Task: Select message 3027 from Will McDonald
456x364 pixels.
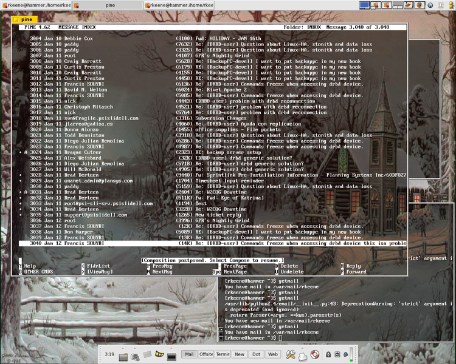Action: pyautogui.click(x=213, y=169)
